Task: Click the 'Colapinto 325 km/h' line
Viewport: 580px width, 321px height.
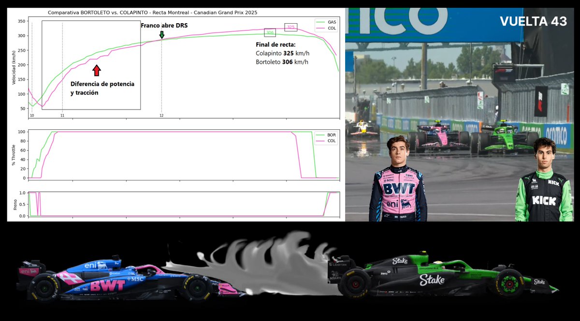Action: click(282, 54)
